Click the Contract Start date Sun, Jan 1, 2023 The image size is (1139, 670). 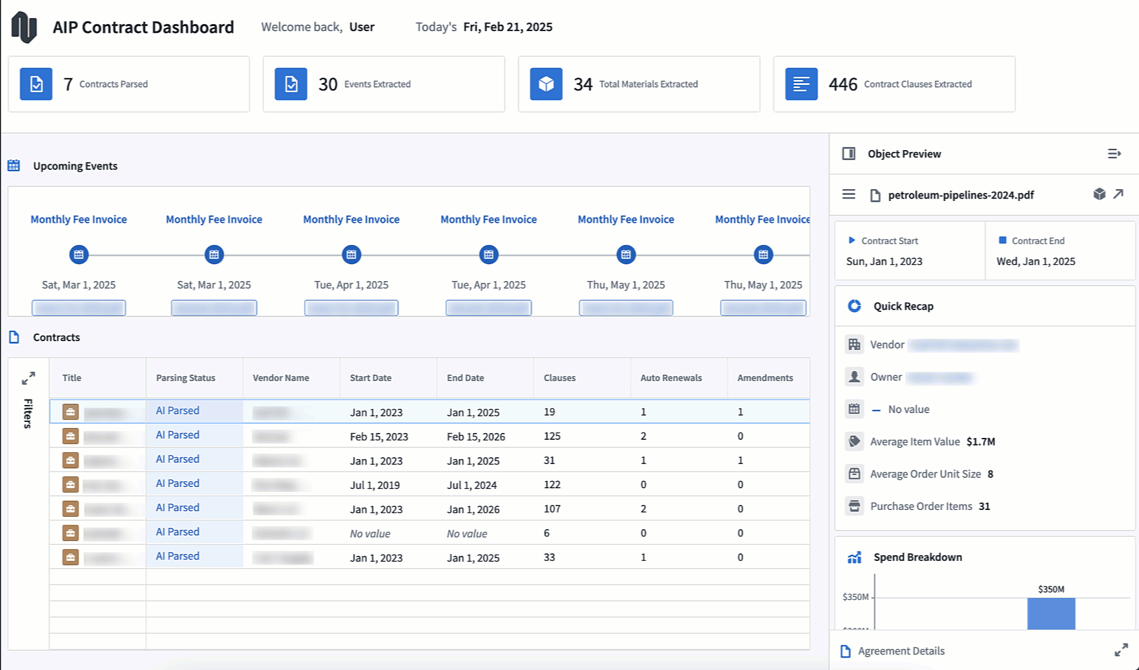(884, 261)
